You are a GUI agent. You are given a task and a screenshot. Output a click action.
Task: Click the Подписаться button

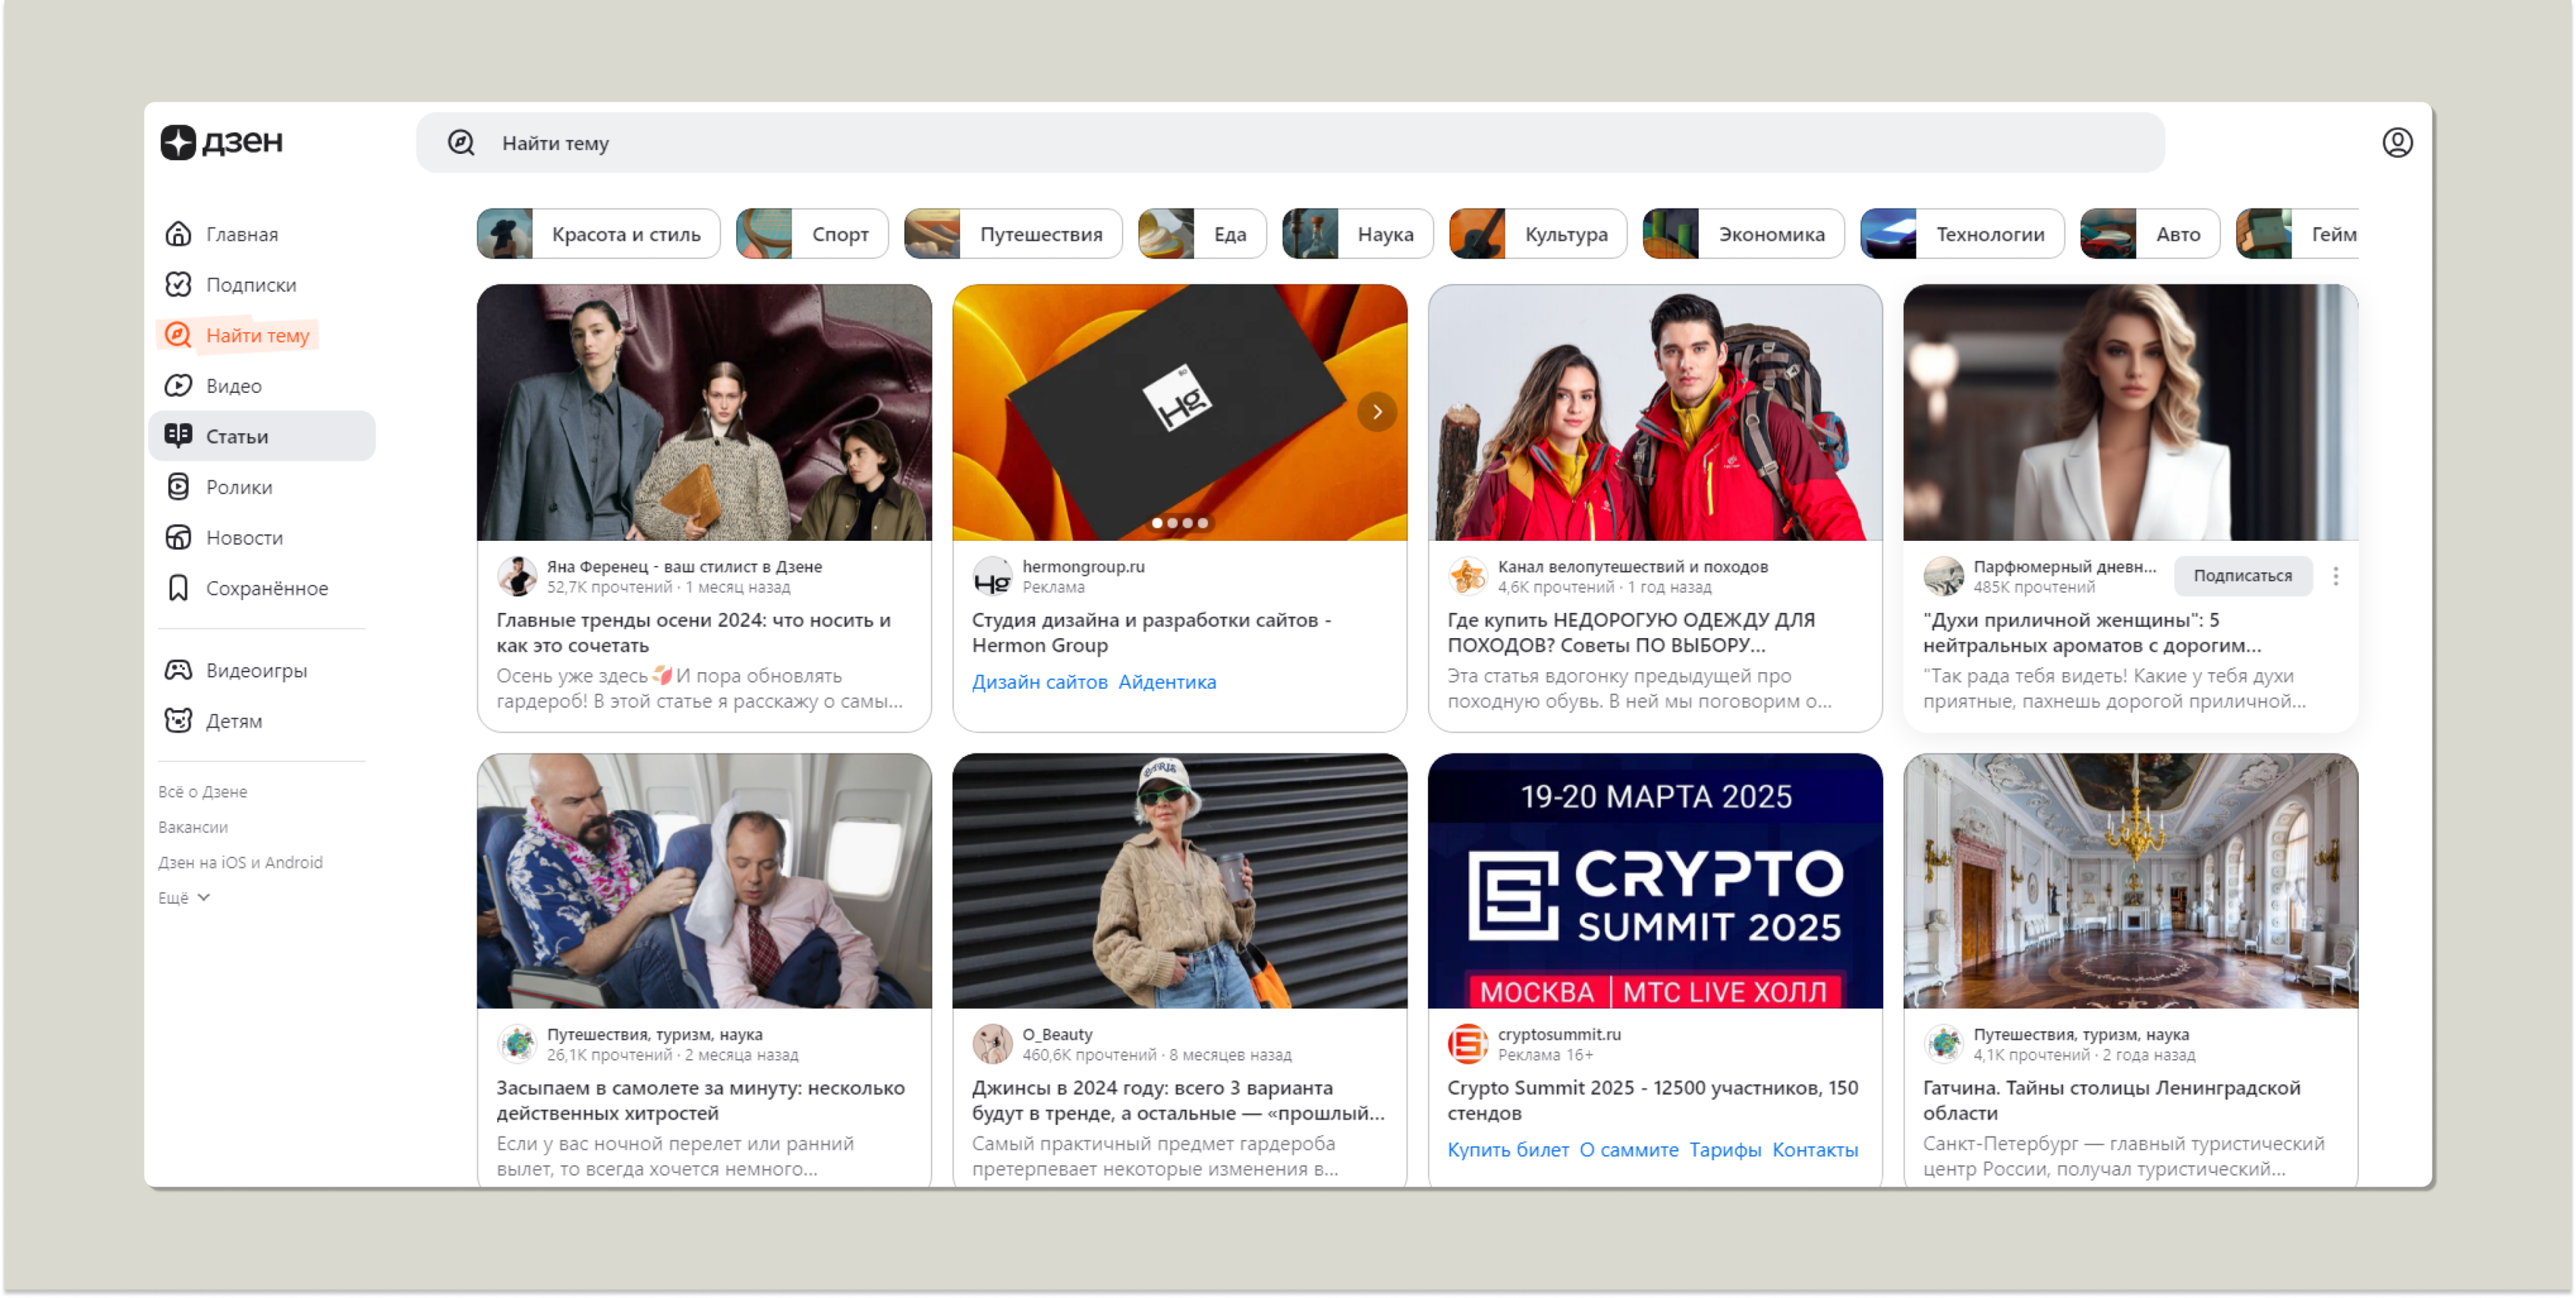[x=2242, y=576]
